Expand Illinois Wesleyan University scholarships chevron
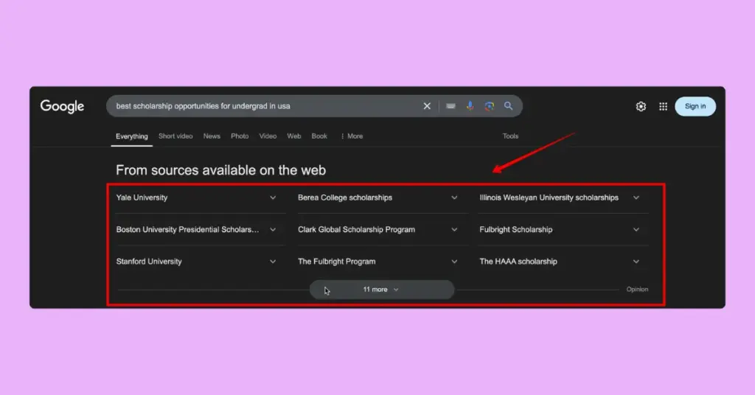This screenshot has height=395, width=755. pyautogui.click(x=636, y=197)
